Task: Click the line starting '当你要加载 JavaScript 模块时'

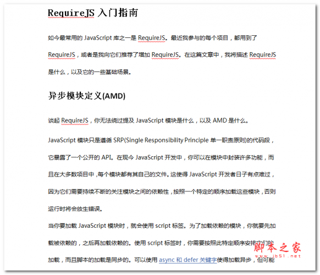Action: [162, 226]
